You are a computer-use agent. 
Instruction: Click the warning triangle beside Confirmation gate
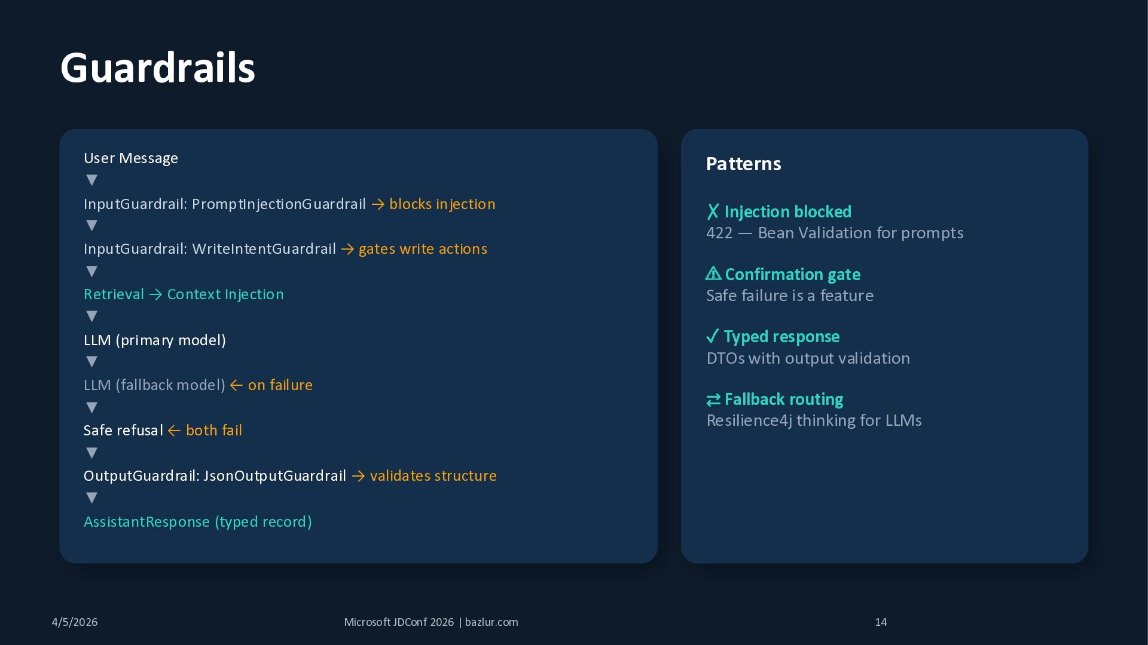713,274
